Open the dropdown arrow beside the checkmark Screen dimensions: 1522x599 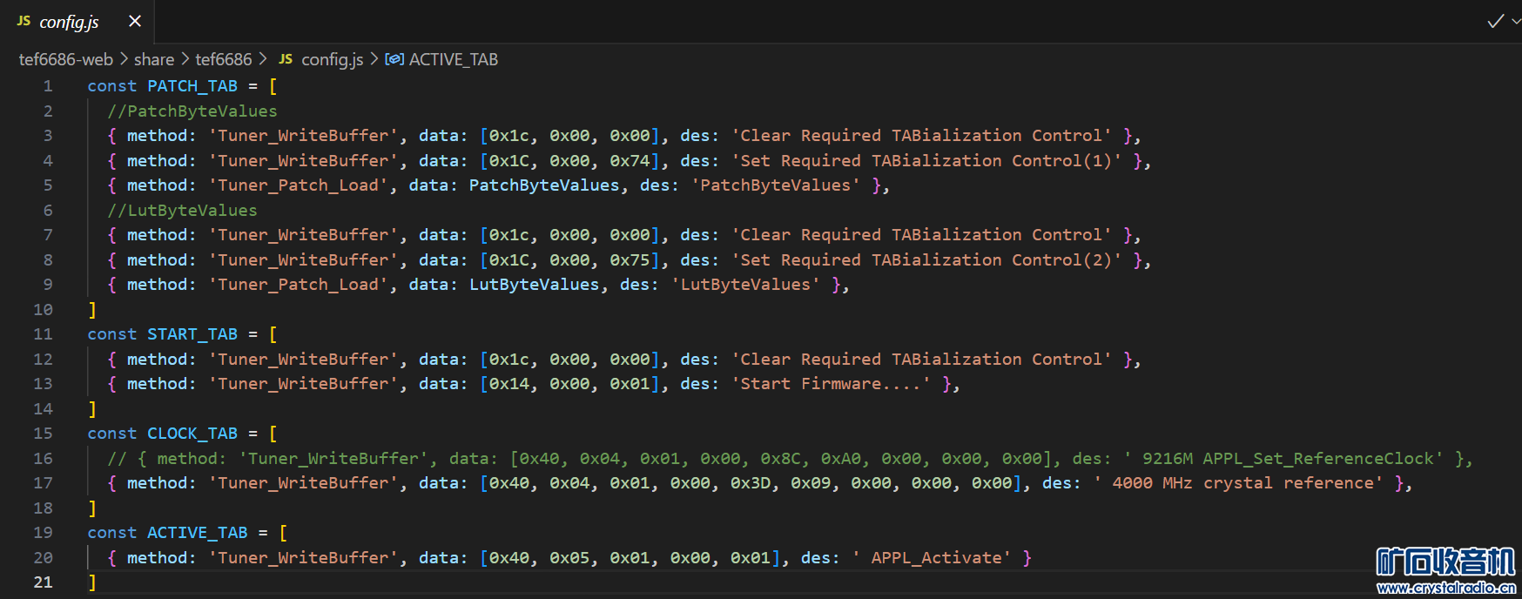pyautogui.click(x=1516, y=21)
